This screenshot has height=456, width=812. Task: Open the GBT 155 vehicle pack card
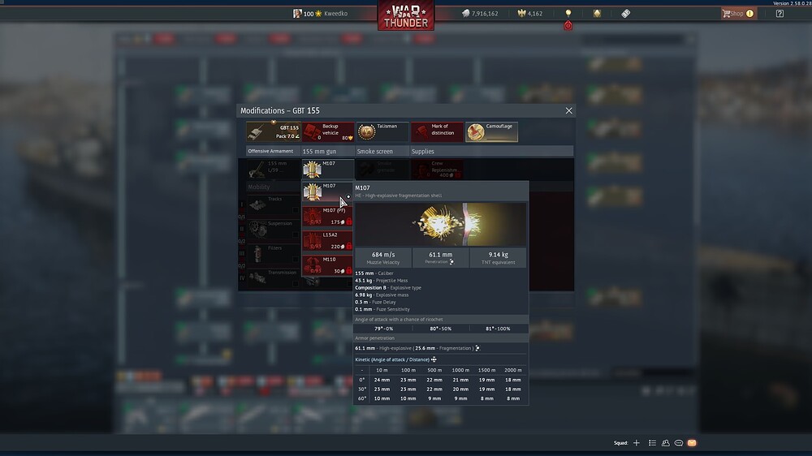(x=273, y=131)
